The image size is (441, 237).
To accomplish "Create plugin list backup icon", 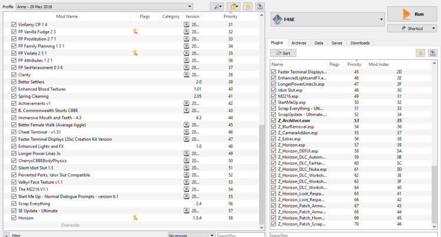I will click(x=433, y=53).
